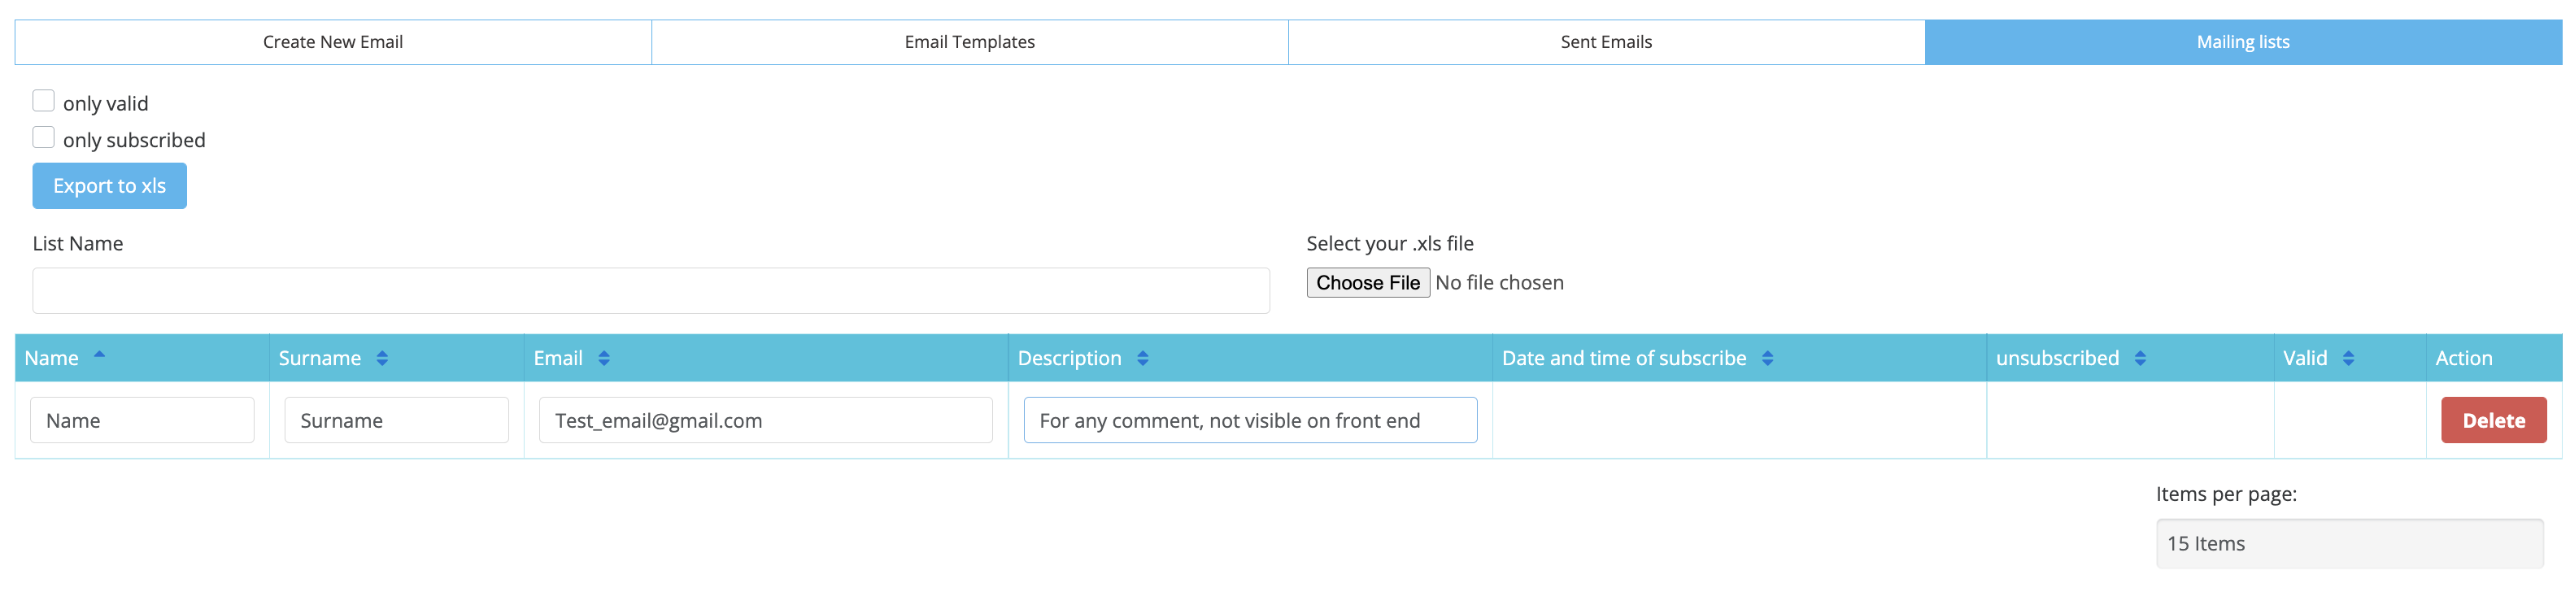Switch to the Create New Email tab
The height and width of the screenshot is (592, 2570).
333,42
